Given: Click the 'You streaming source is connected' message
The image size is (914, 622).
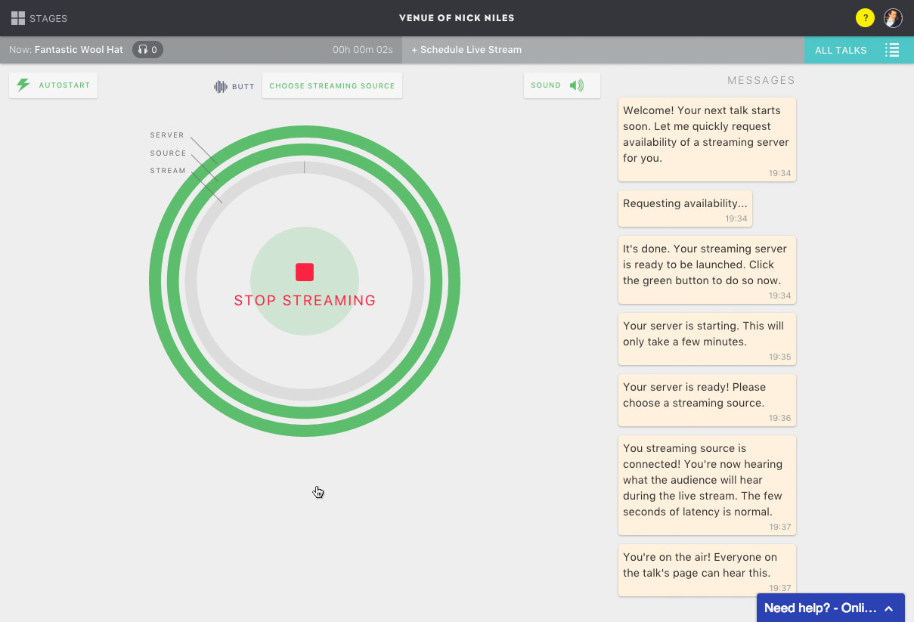Looking at the screenshot, I should (707, 485).
